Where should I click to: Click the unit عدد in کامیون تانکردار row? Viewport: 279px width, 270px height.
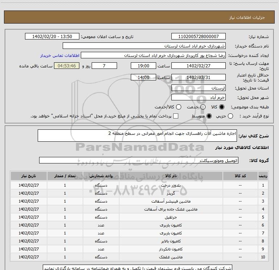click(101, 249)
